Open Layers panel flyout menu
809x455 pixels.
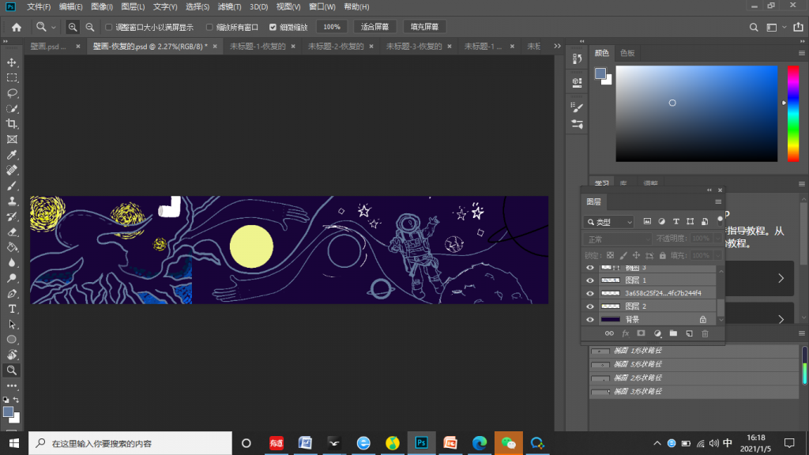(x=718, y=201)
